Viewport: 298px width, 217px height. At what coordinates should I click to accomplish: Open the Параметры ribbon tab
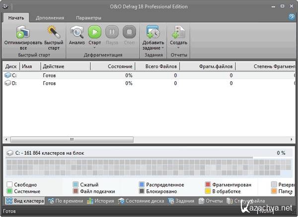pyautogui.click(x=88, y=18)
